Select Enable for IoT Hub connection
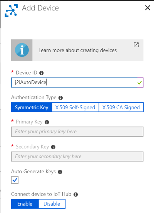The image size is (154, 213). [x=25, y=204]
